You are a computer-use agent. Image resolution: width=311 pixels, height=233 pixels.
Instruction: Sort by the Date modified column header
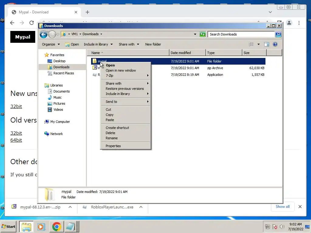coord(187,53)
